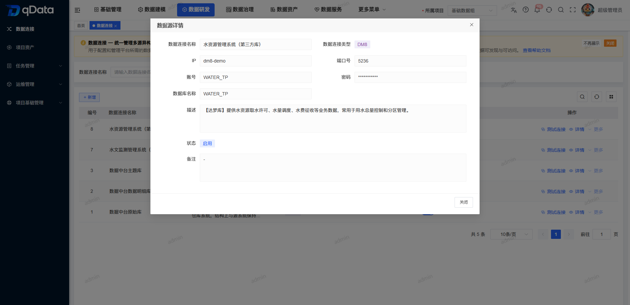Select the 数据研发 top menu
Viewport: 630px width, 305px height.
point(196,10)
